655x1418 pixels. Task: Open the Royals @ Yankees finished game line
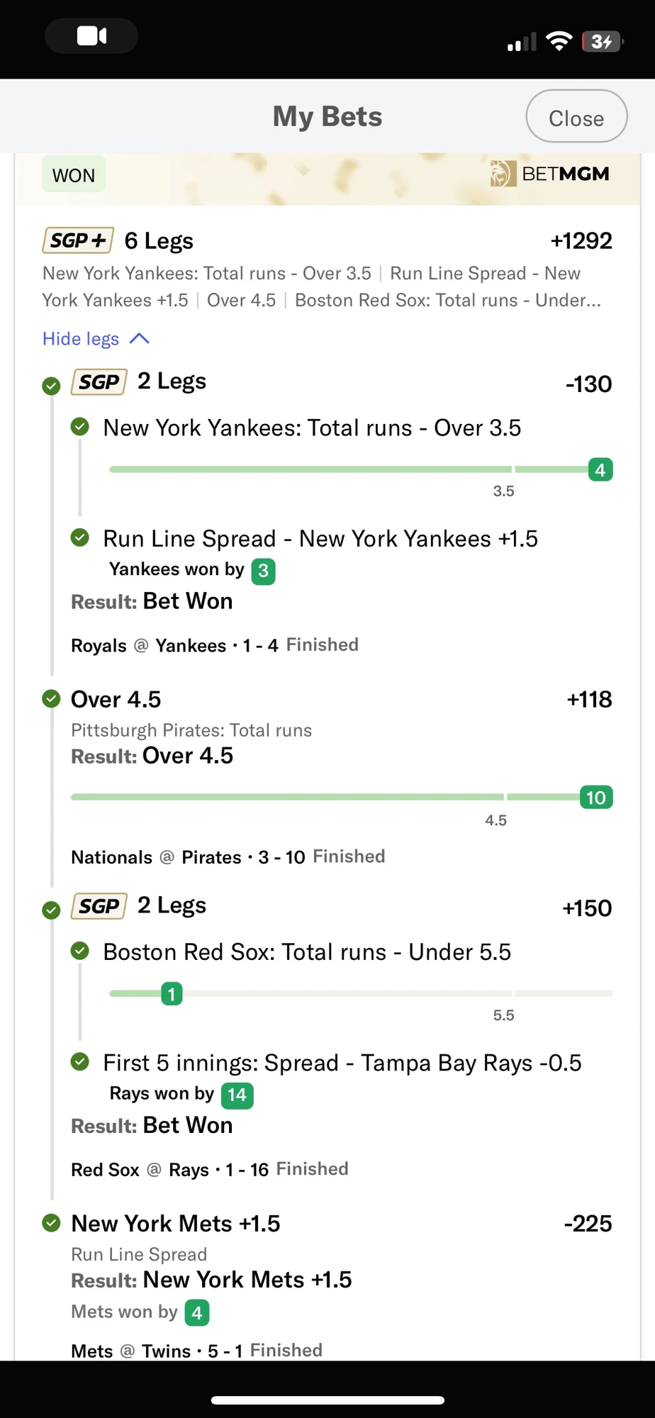215,645
